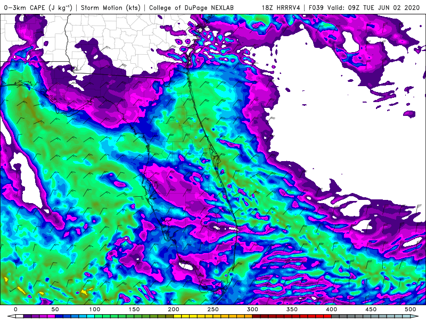Click the colorbar label "50"
Image resolution: width=426 pixels, height=319 pixels.
55,309
